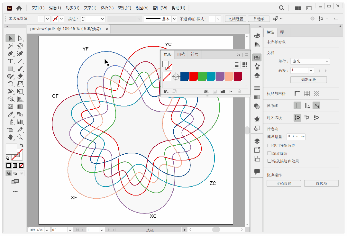
Task: Select the dark blue swatch
Action: [x=185, y=77]
